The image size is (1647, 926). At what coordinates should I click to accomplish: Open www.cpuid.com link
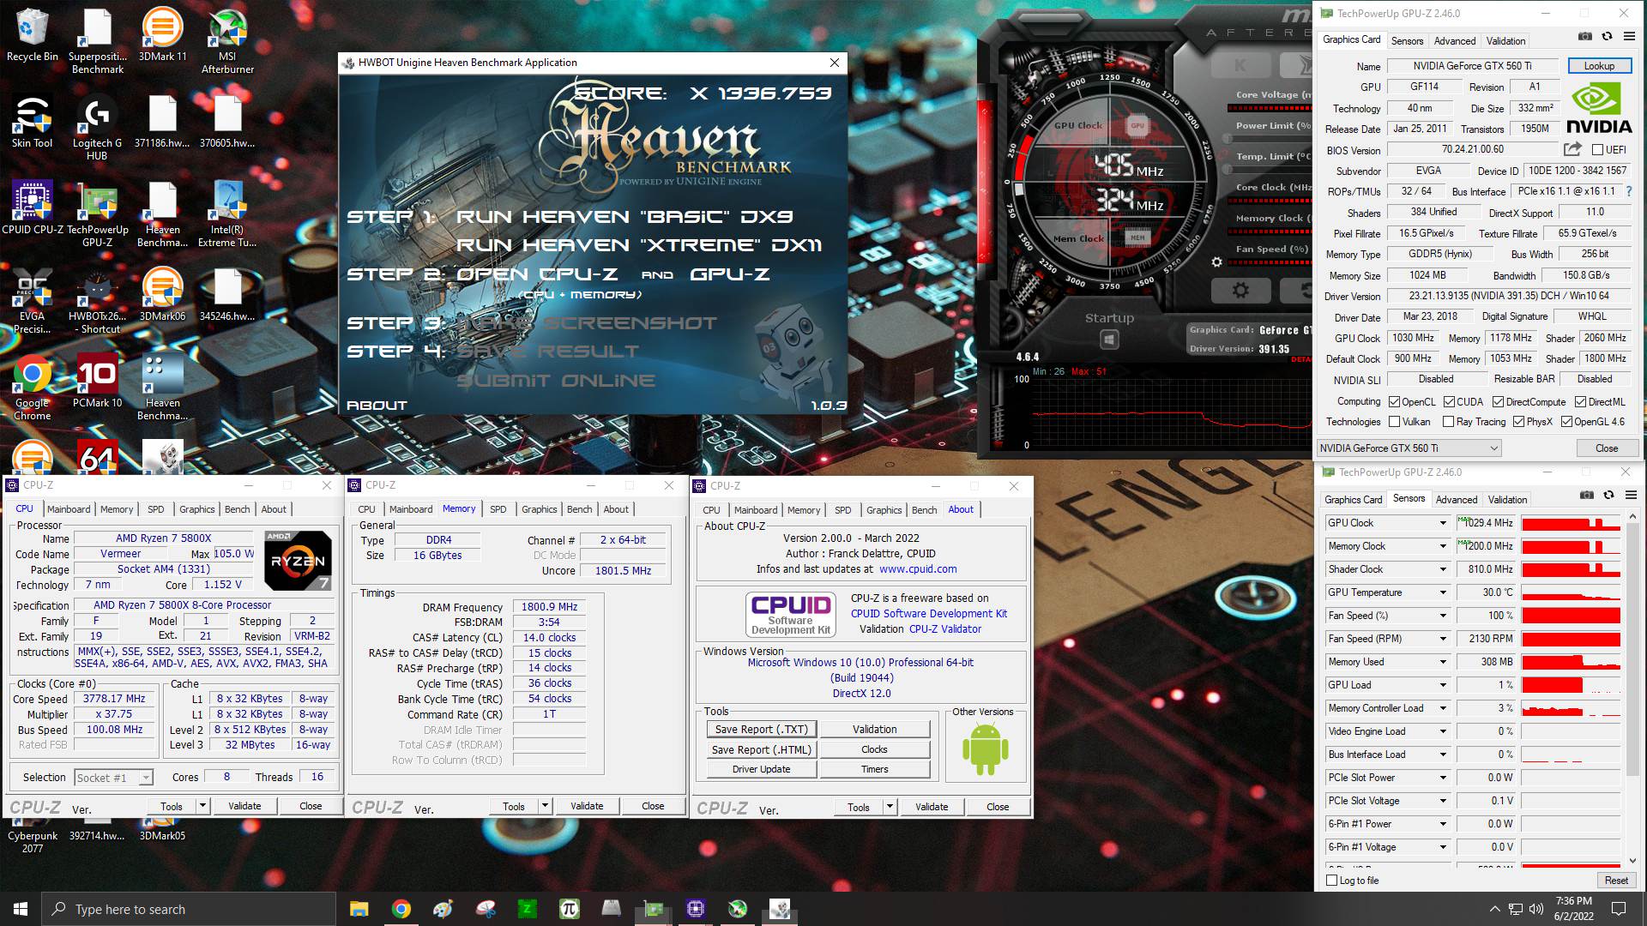click(918, 569)
